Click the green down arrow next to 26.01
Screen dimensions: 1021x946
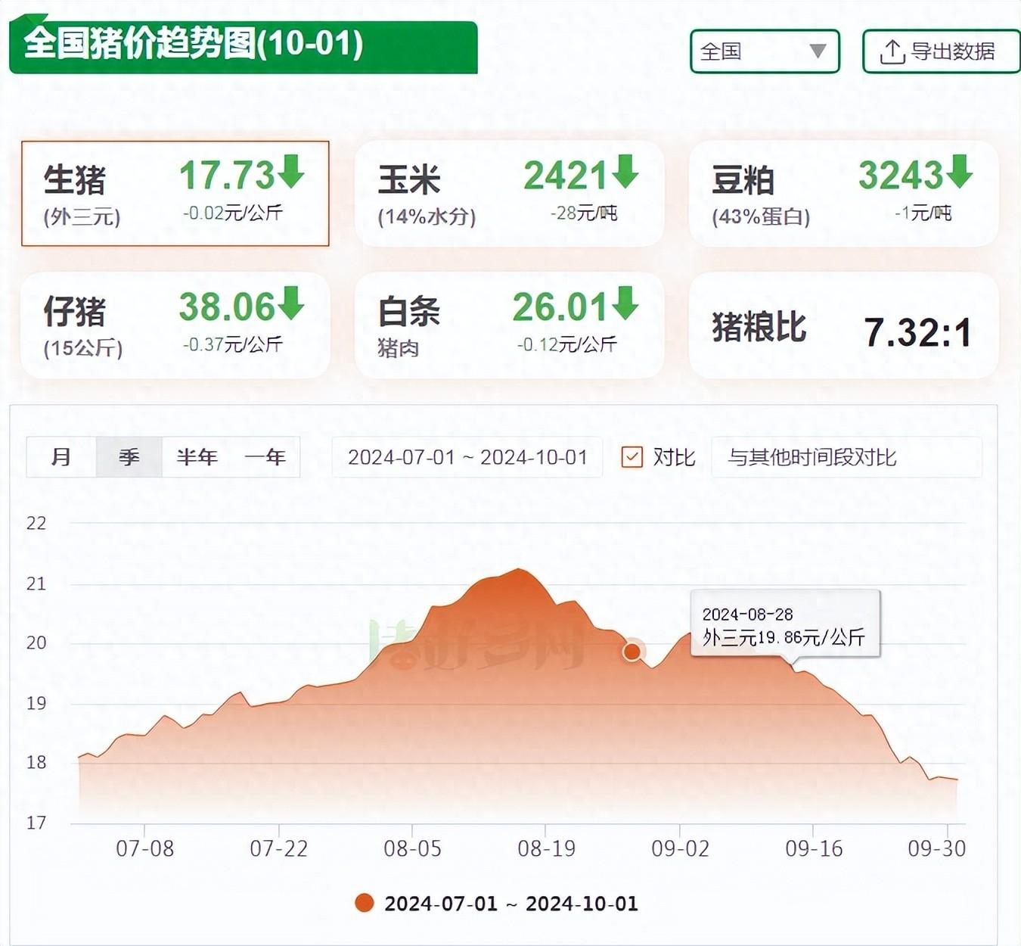click(625, 303)
